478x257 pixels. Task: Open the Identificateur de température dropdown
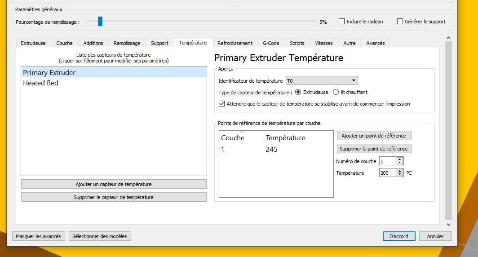[x=322, y=81]
